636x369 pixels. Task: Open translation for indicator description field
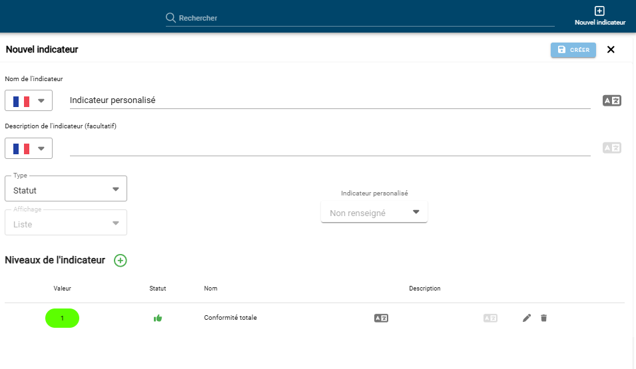[611, 148]
